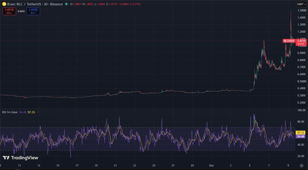Click the 0.9000 price axis label
Image resolution: width=308 pixels, height=170 pixels.
[301, 53]
